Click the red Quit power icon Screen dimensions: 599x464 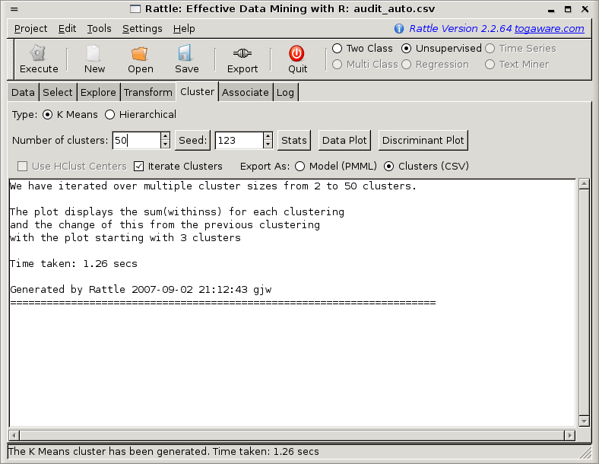click(x=296, y=53)
